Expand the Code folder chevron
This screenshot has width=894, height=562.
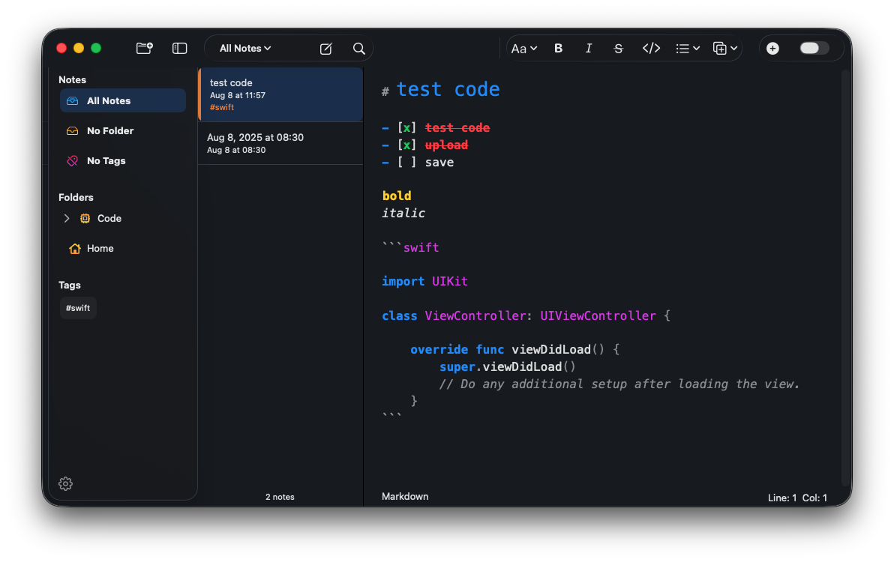66,218
